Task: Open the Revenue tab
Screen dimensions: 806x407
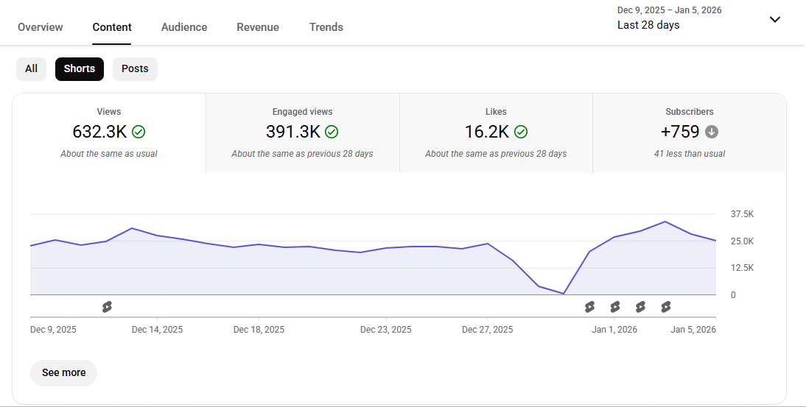Action: (x=258, y=27)
